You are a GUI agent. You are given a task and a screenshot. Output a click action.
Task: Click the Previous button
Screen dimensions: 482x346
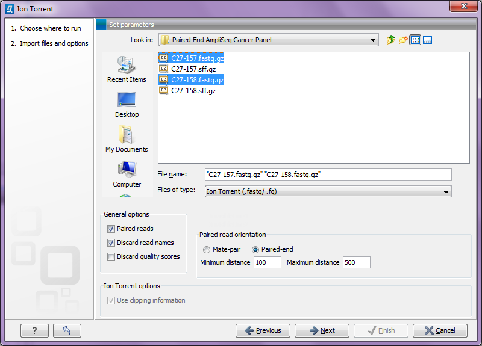click(x=263, y=330)
